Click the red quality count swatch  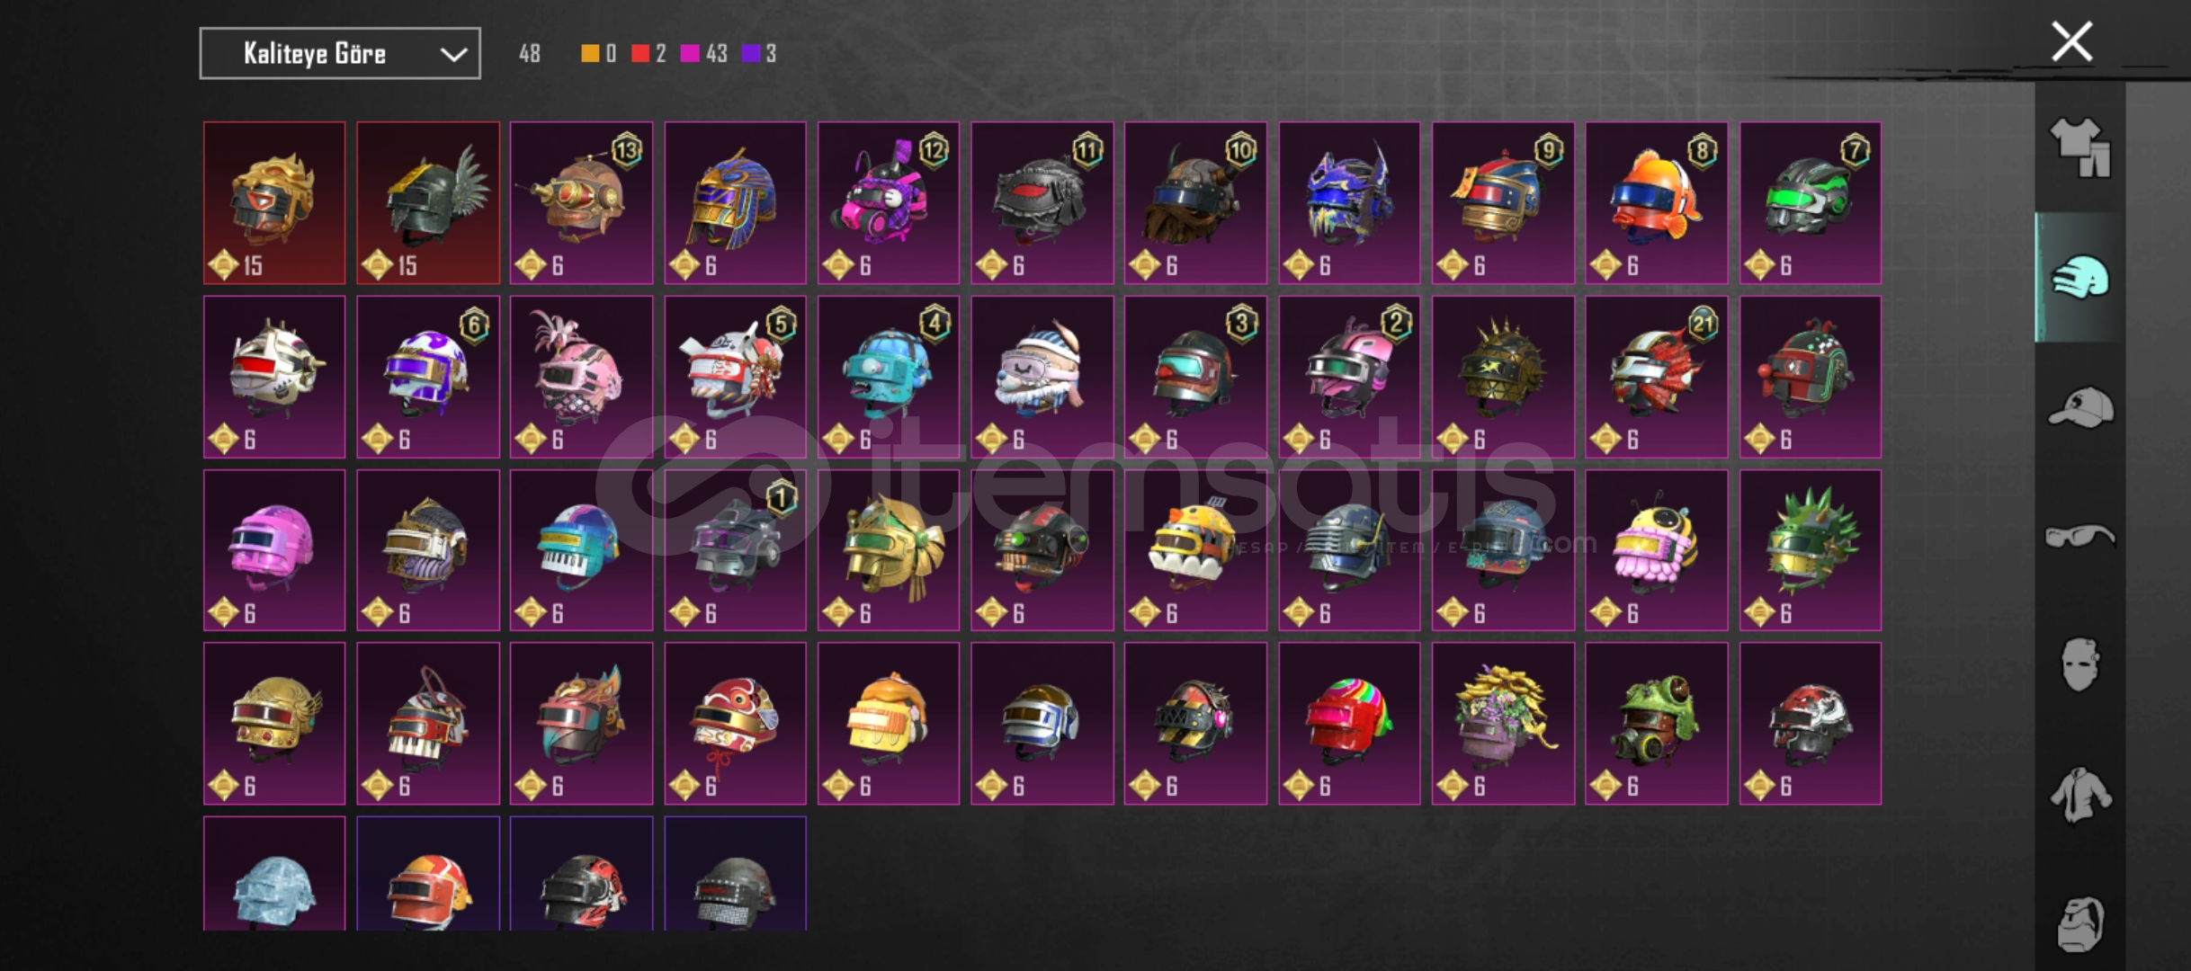tap(640, 54)
